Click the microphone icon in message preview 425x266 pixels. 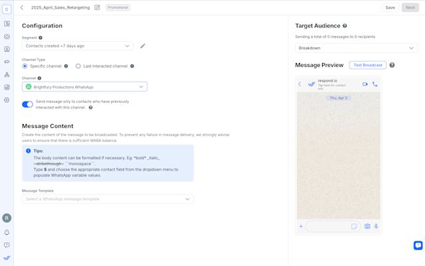coord(377,226)
